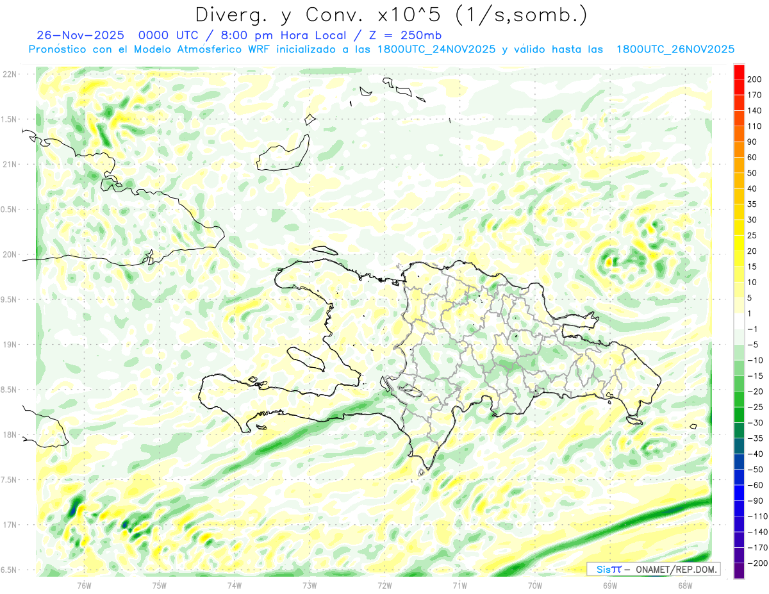
Task: Select the "Z = 250mb" level label
Action: click(x=404, y=35)
